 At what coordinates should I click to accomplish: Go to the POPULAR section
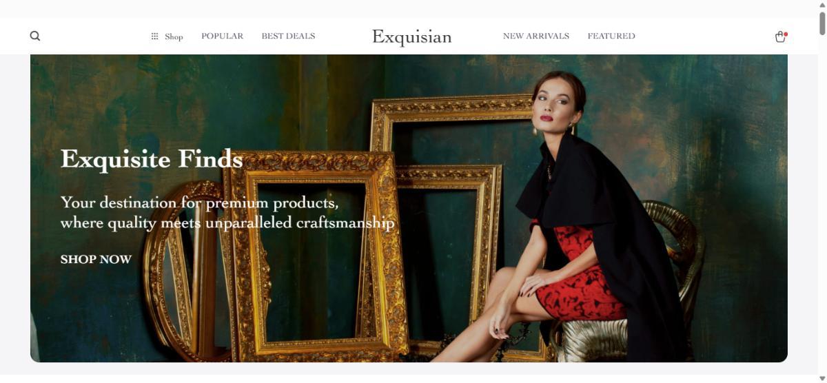click(x=222, y=36)
